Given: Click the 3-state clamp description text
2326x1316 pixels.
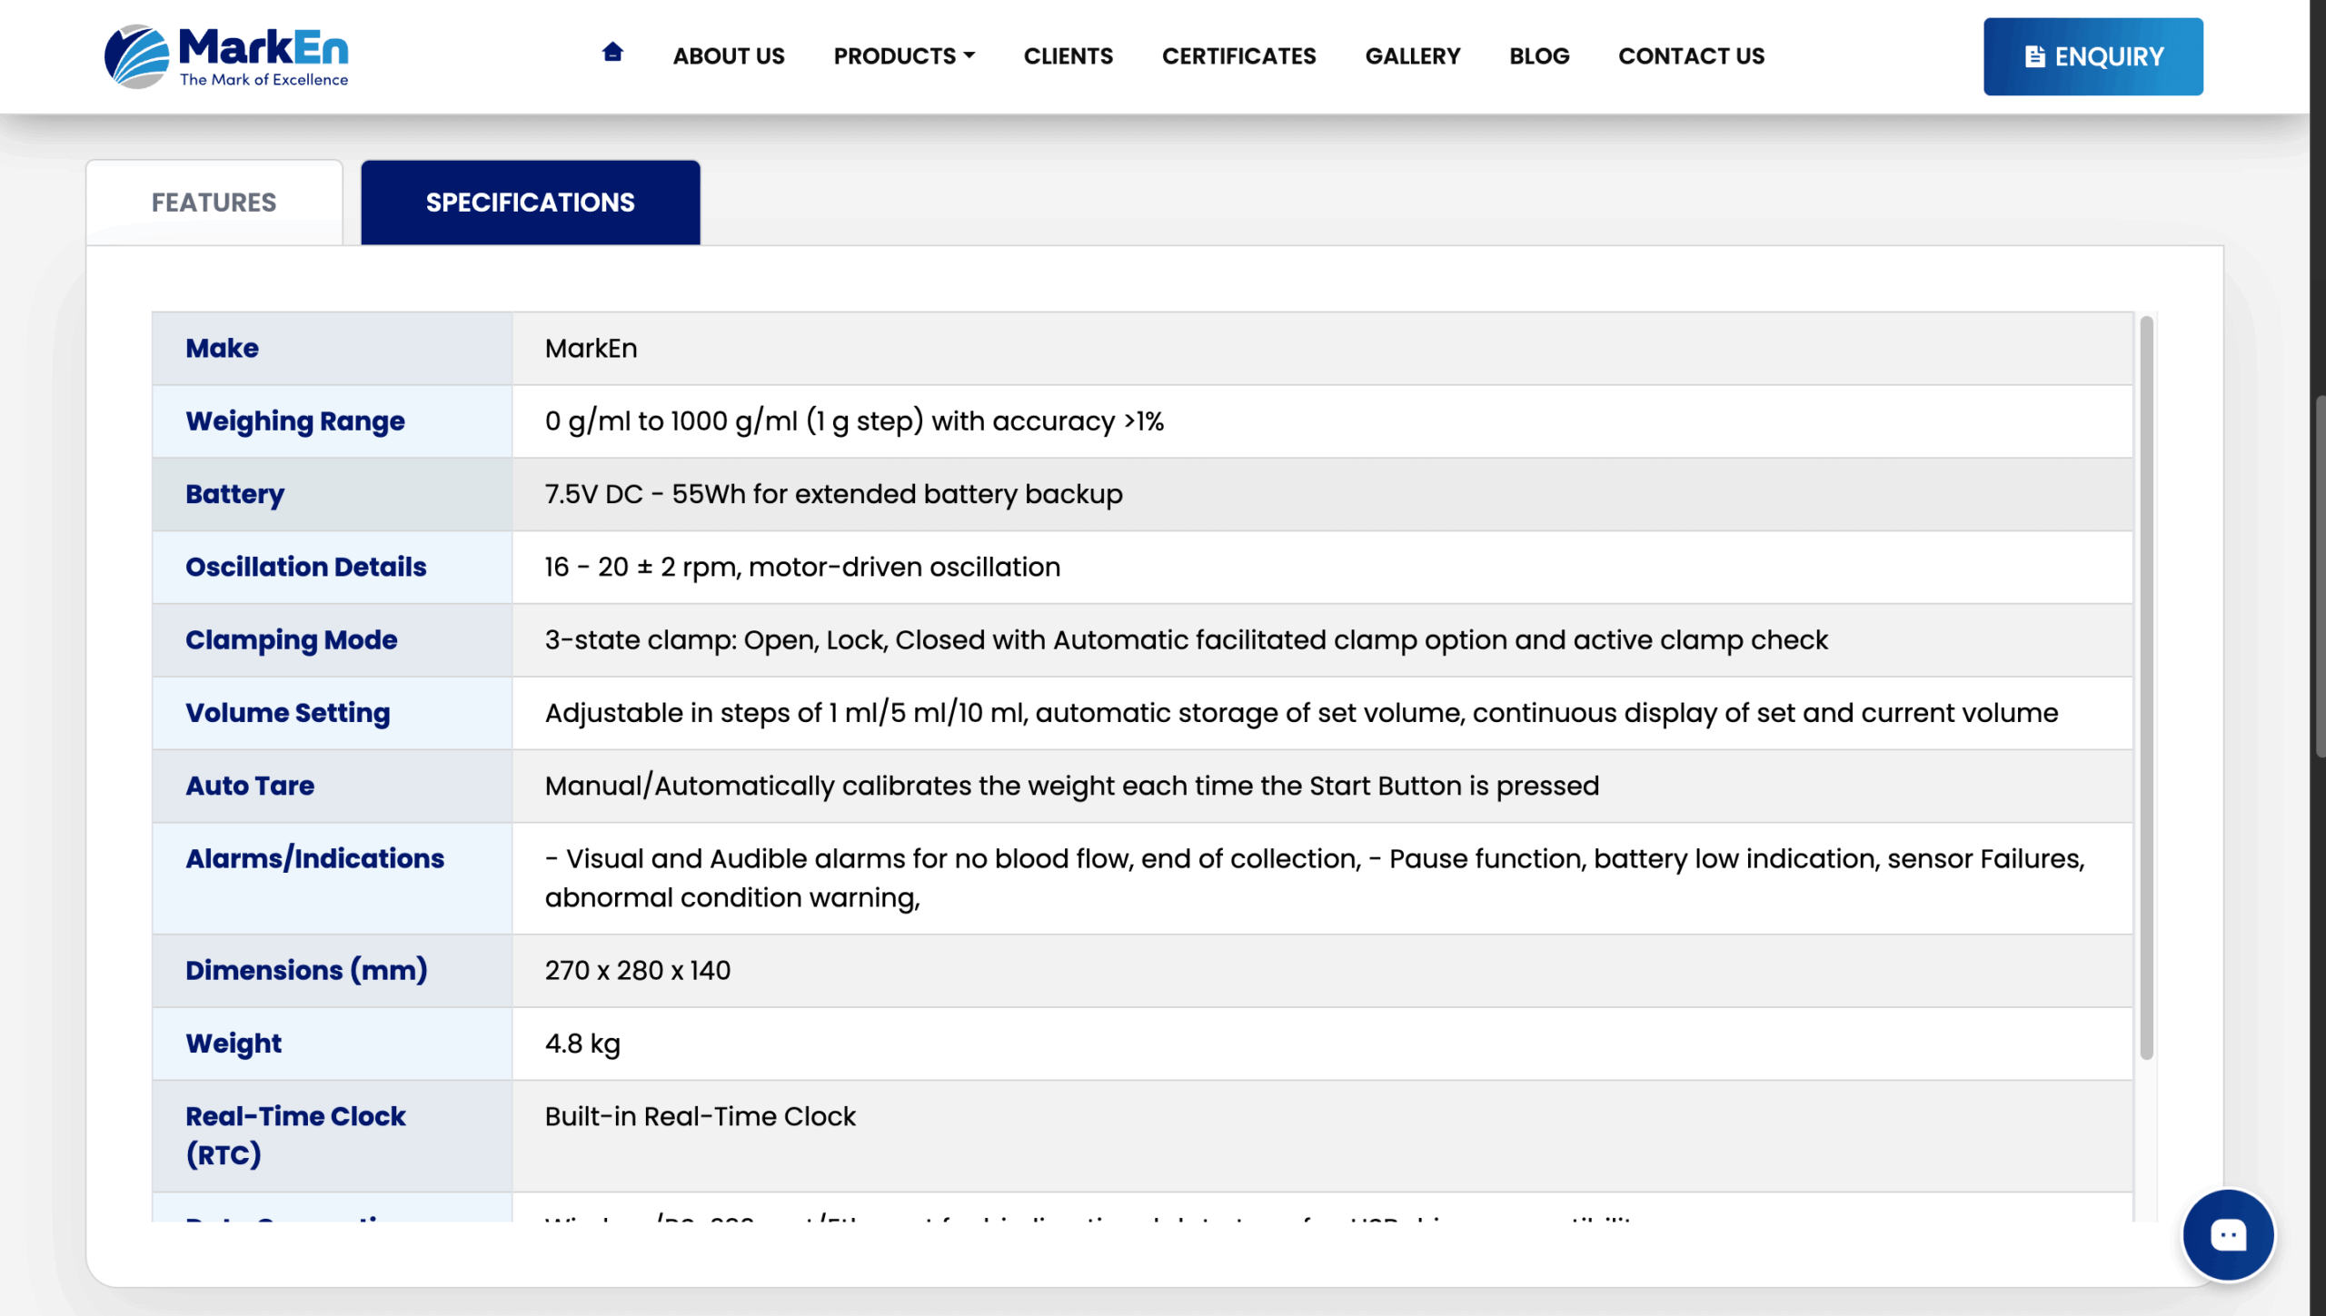Looking at the screenshot, I should [1186, 640].
